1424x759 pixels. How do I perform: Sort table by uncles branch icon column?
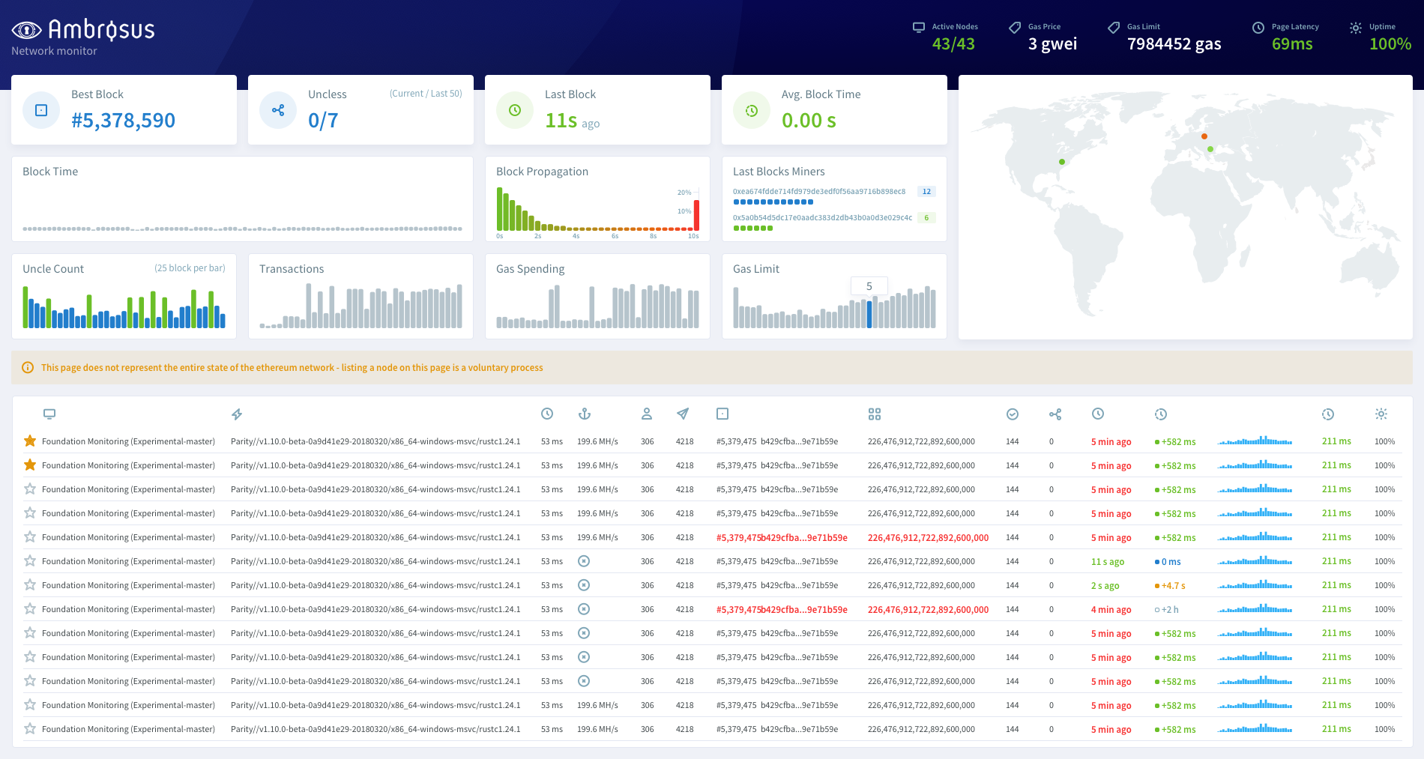1055,414
